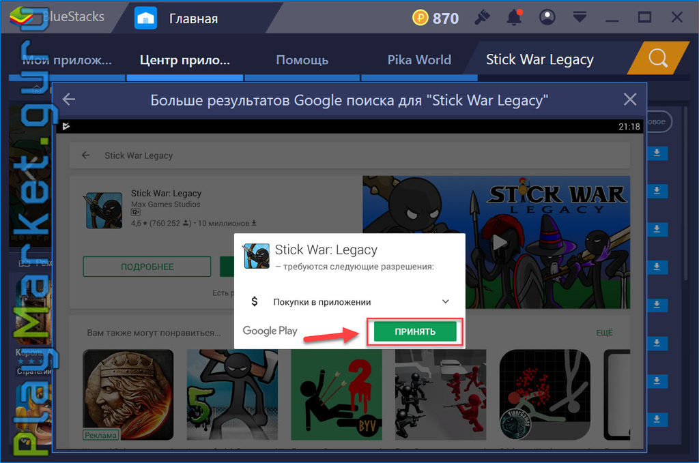
Task: Click the 870 coin balance
Action: pos(445,18)
